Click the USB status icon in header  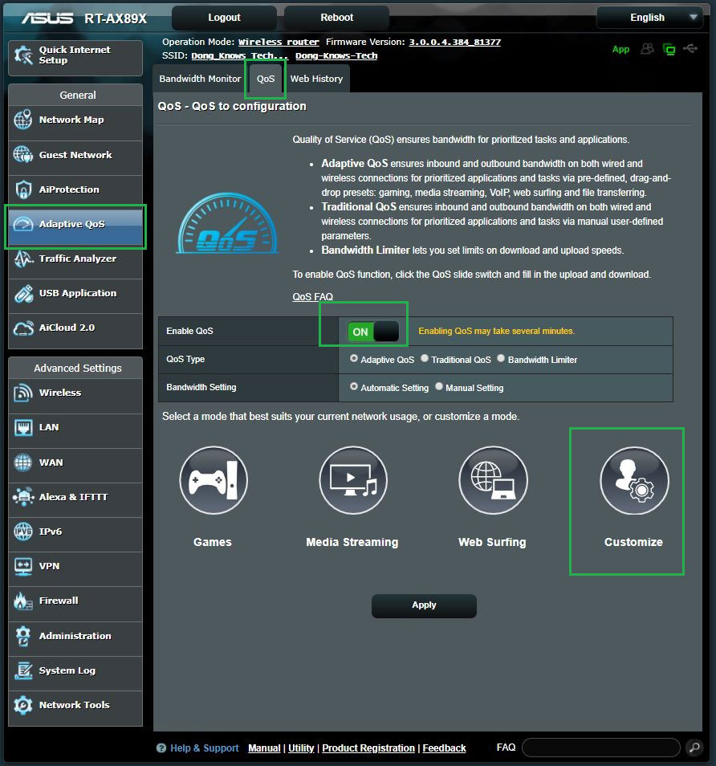[x=690, y=49]
